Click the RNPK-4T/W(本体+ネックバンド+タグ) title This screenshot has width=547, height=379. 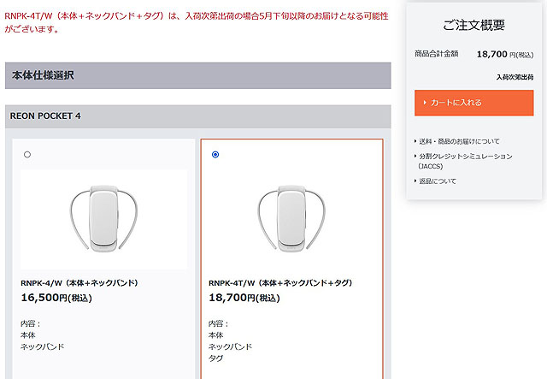point(280,283)
